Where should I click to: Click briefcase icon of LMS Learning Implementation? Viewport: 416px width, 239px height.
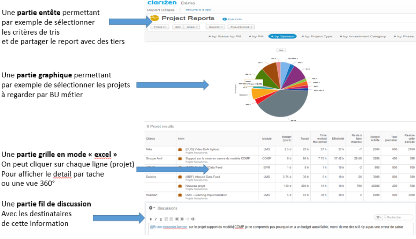pyautogui.click(x=180, y=195)
